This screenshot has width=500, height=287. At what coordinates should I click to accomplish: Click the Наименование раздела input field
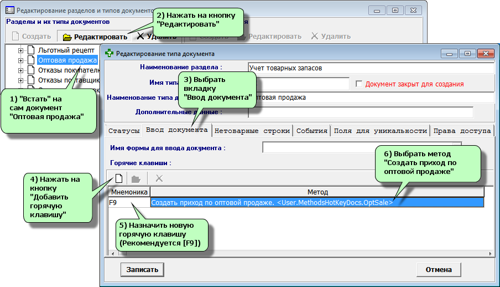click(371, 68)
